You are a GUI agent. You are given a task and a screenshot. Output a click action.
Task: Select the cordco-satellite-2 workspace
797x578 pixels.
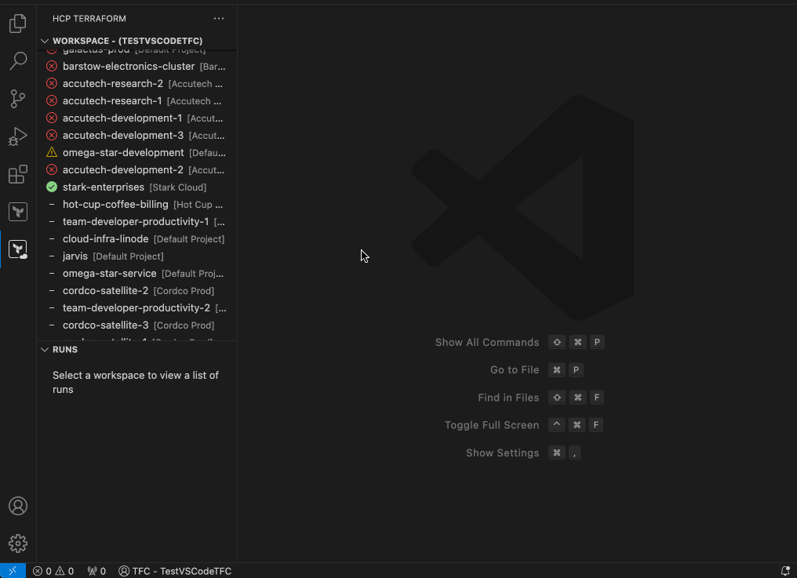pyautogui.click(x=136, y=291)
